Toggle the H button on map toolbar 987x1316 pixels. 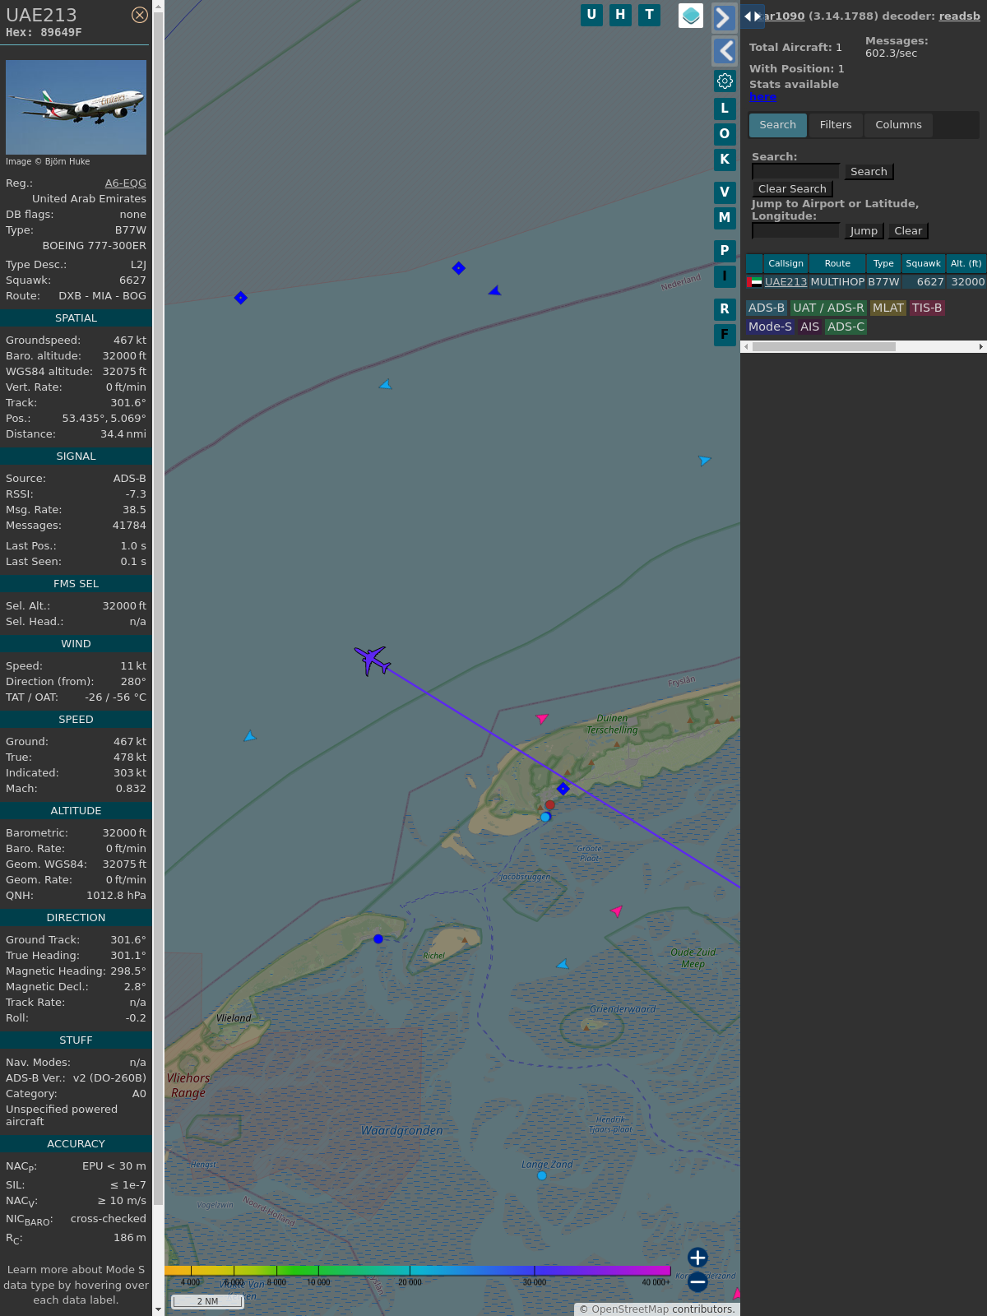point(620,15)
